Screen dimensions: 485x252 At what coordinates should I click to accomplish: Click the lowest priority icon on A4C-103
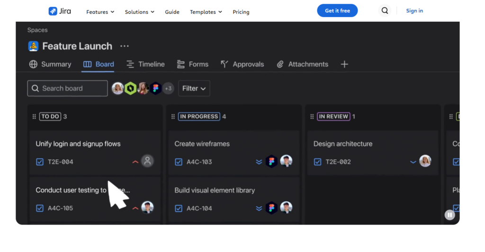(x=259, y=162)
